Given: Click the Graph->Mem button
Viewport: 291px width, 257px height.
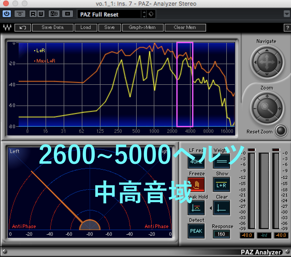Looking at the screenshot, I should pyautogui.click(x=142, y=28).
